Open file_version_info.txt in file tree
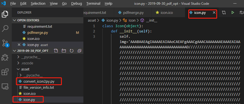 48,87
